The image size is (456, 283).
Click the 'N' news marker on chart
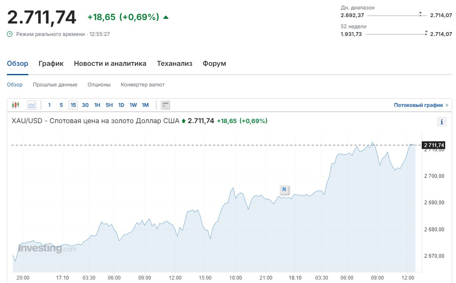click(284, 189)
